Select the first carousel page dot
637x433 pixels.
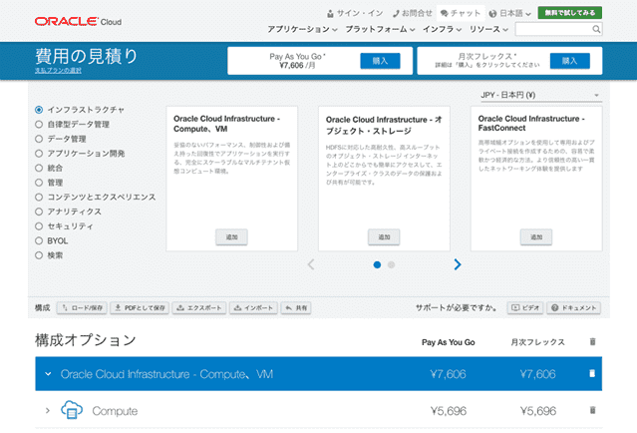coord(377,265)
